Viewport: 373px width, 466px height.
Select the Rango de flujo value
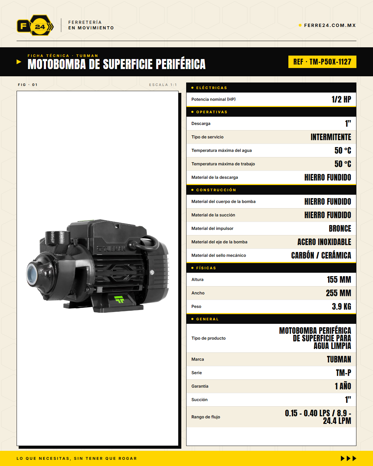click(x=318, y=417)
